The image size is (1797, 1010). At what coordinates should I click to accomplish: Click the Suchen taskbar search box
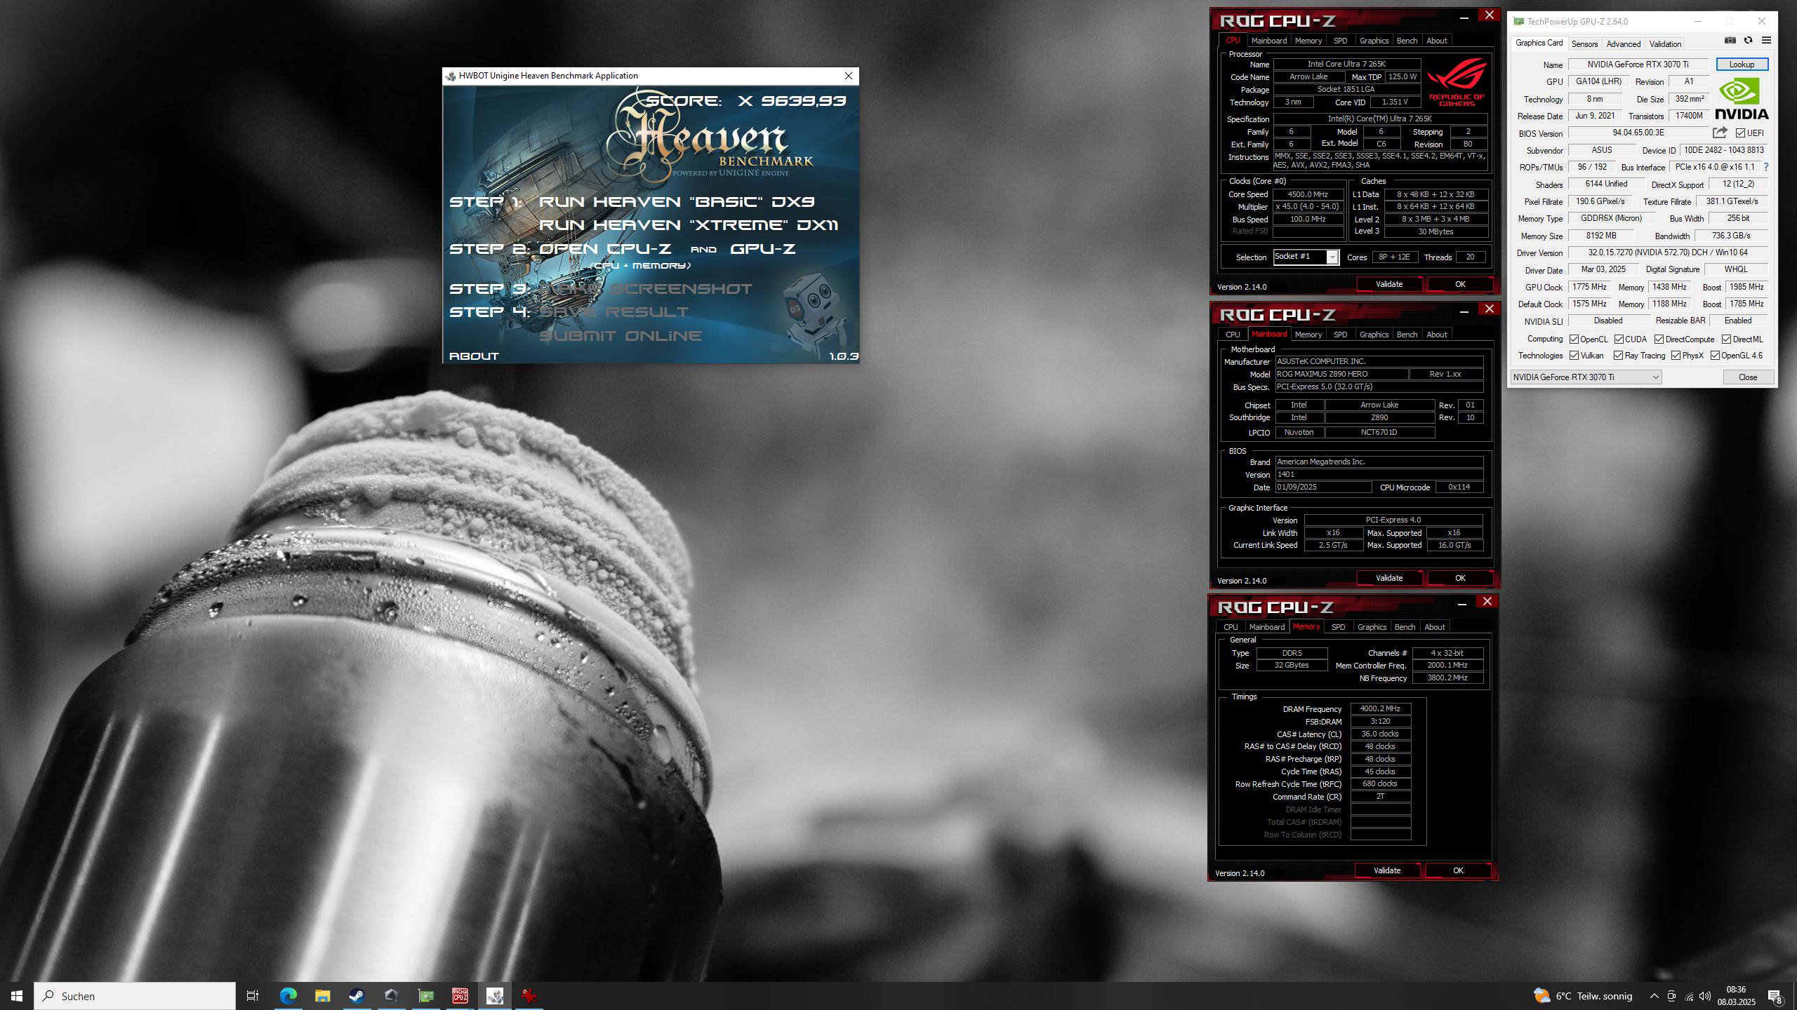pos(135,995)
